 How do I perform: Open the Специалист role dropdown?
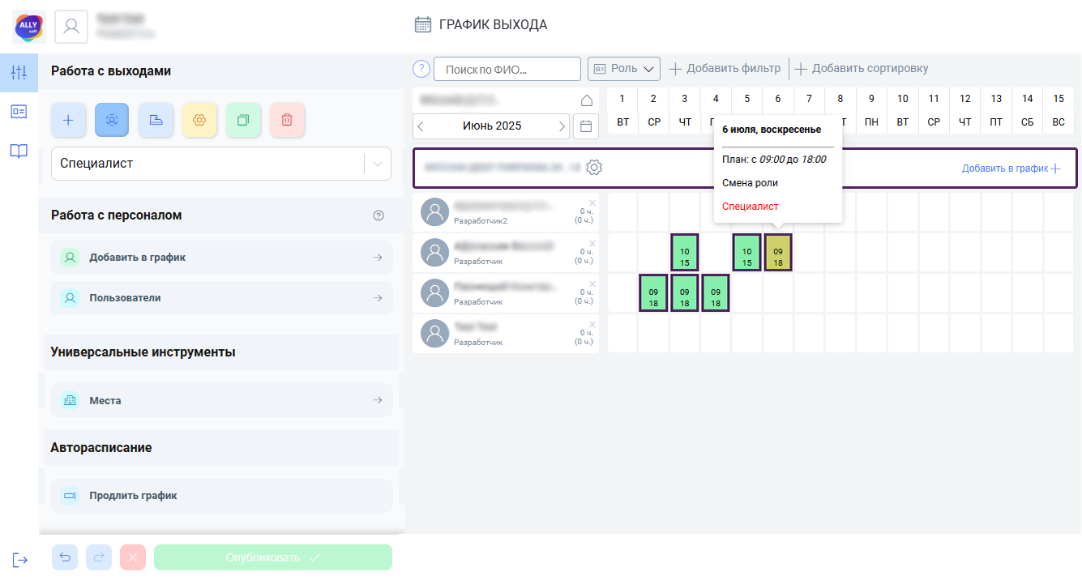tap(221, 164)
